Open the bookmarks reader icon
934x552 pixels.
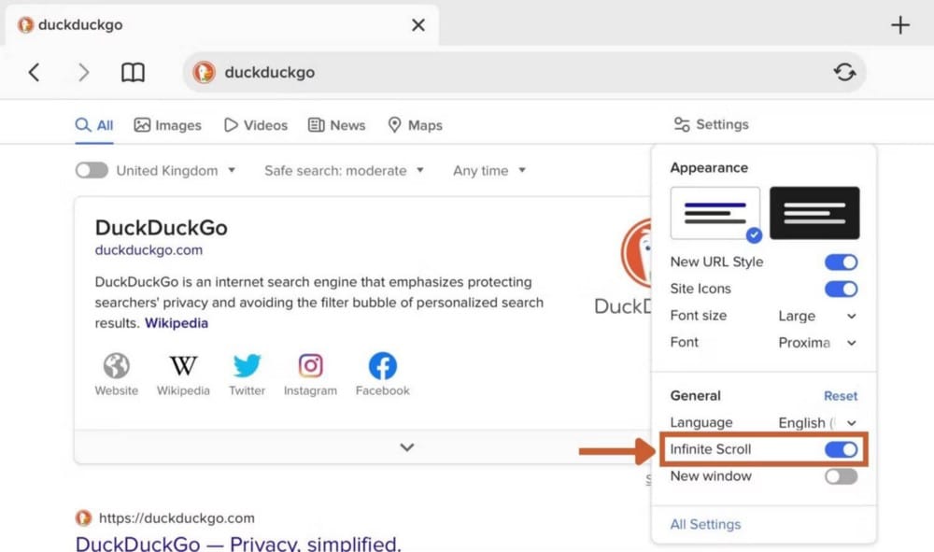point(133,71)
